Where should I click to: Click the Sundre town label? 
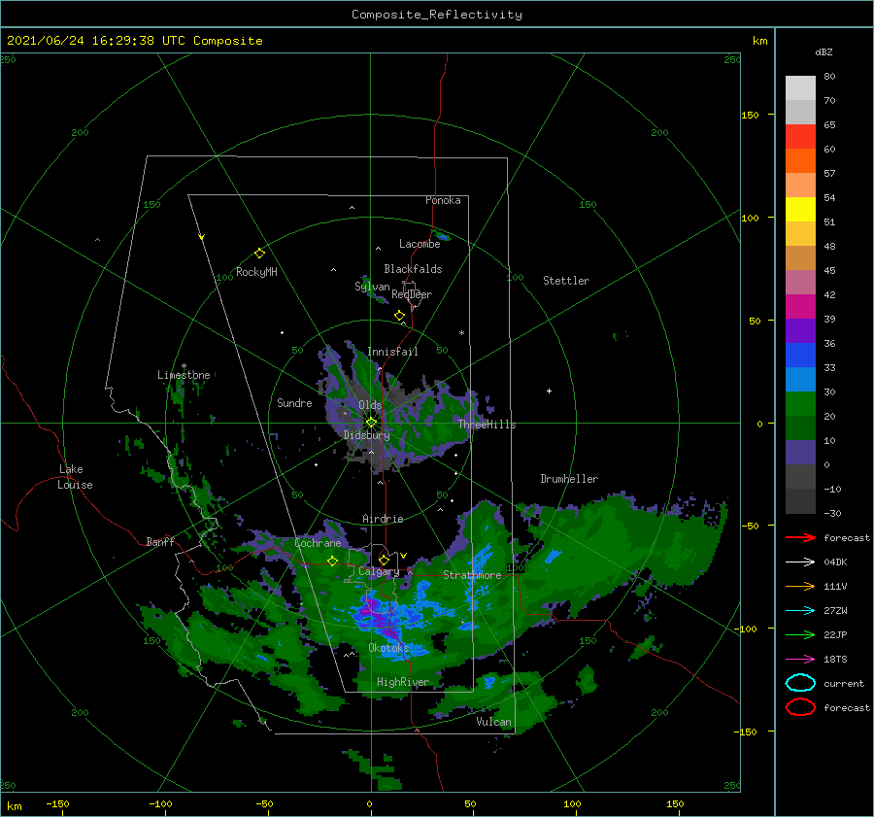295,402
